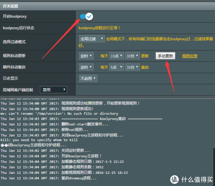Click log line 关闭定时更新...
Viewport: 215px width, 186px height.
click(45, 151)
